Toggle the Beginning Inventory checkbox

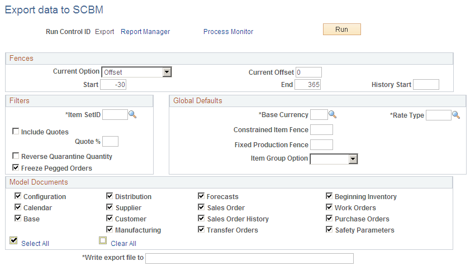tap(329, 196)
